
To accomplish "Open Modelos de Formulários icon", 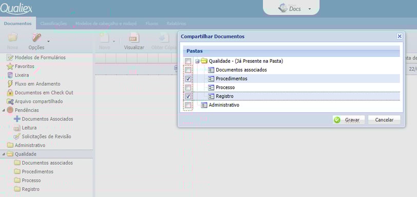I will click(x=10, y=58).
